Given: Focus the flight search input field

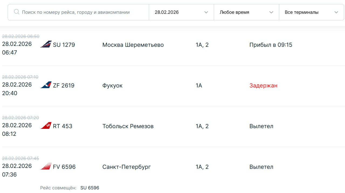Looking at the screenshot, I should [x=81, y=12].
